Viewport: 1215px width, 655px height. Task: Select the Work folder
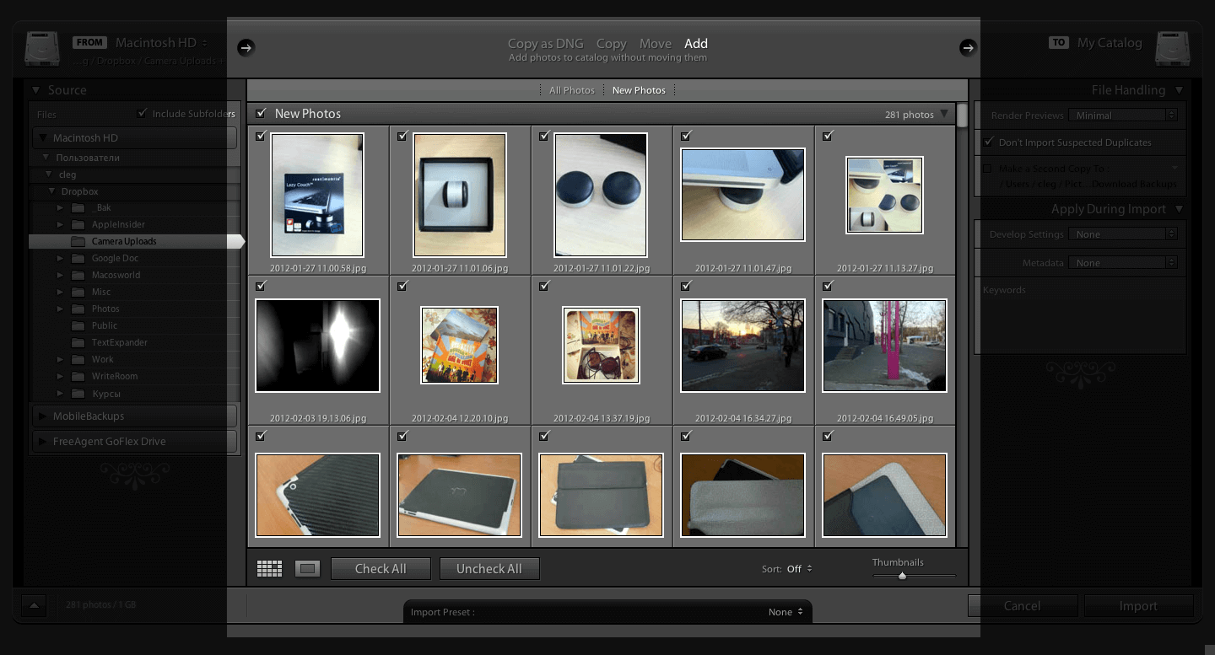pos(103,359)
